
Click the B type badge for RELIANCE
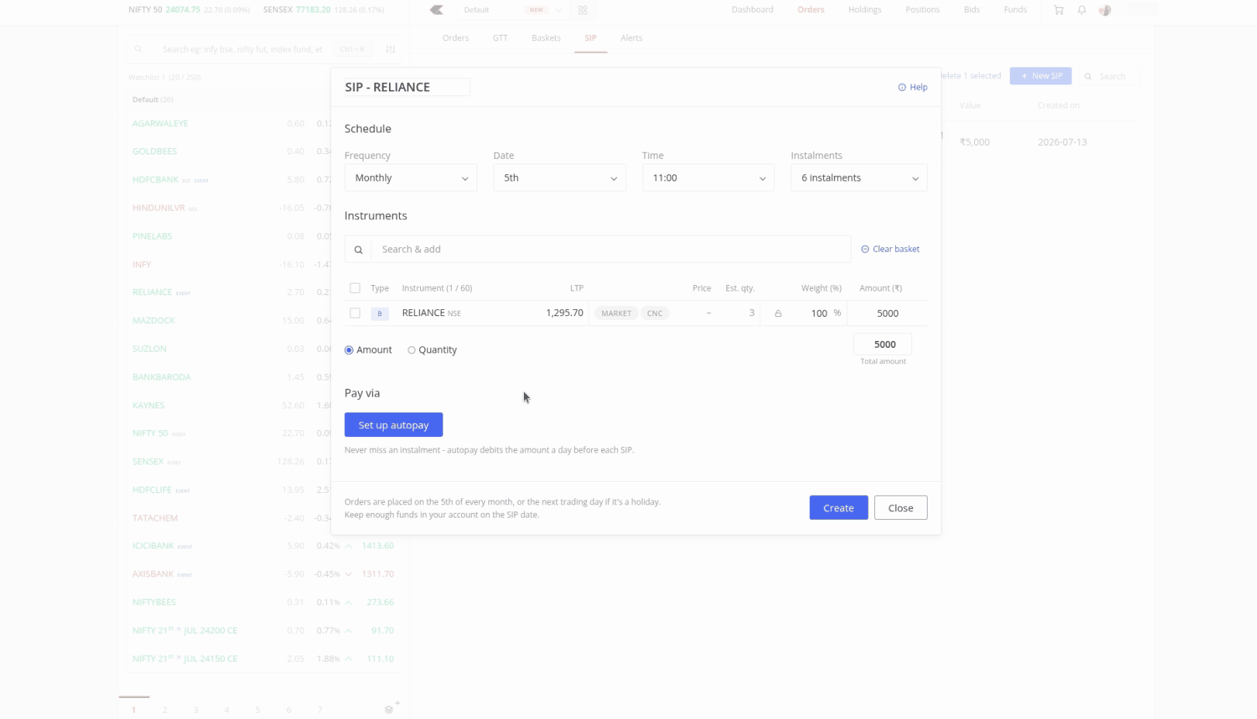click(x=380, y=314)
